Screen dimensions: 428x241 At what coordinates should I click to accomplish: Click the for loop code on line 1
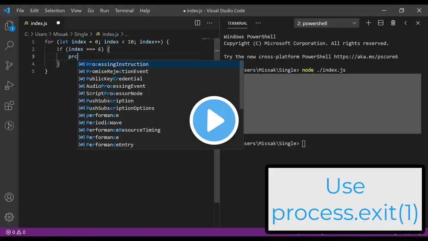(107, 42)
